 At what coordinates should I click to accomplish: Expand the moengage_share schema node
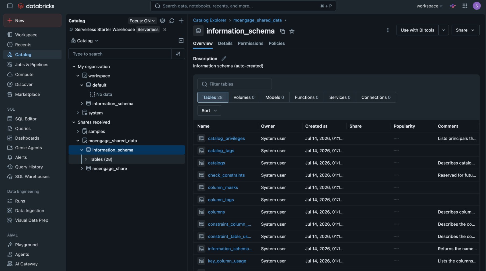(x=82, y=168)
